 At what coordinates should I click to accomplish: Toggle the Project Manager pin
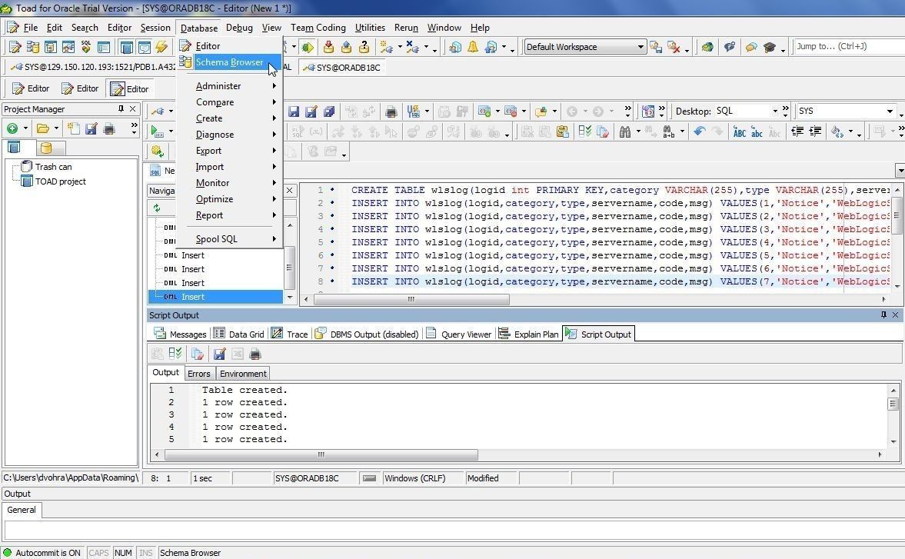[121, 109]
